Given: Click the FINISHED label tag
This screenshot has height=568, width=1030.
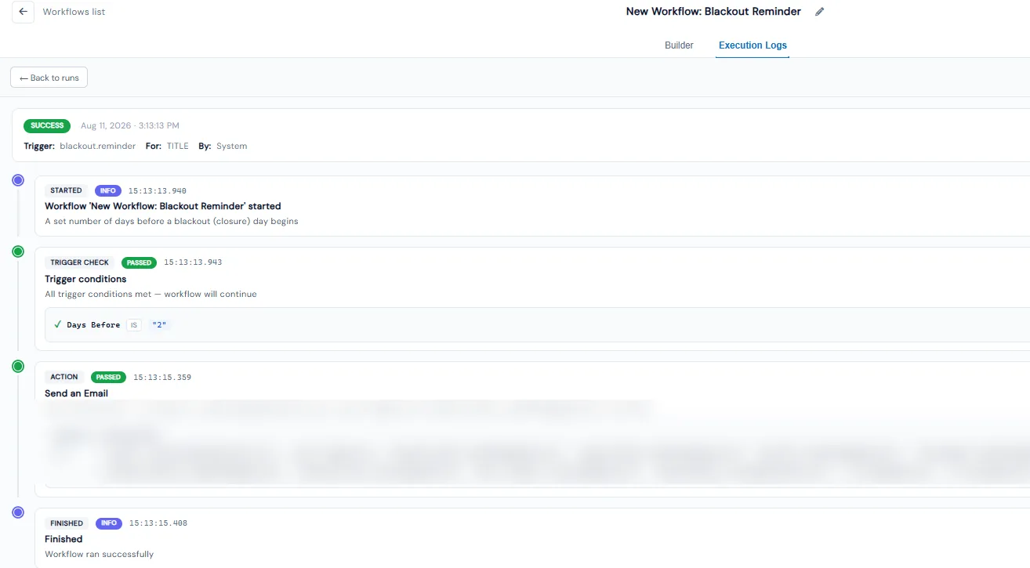Looking at the screenshot, I should coord(67,523).
